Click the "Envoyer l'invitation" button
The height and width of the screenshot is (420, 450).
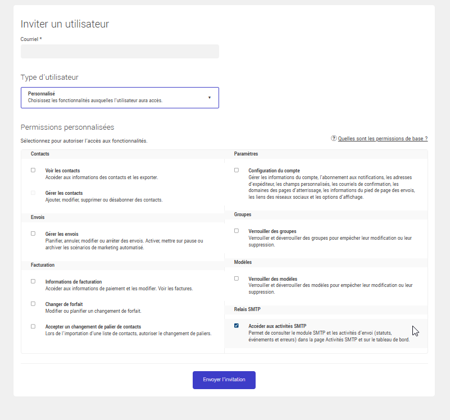coord(224,380)
